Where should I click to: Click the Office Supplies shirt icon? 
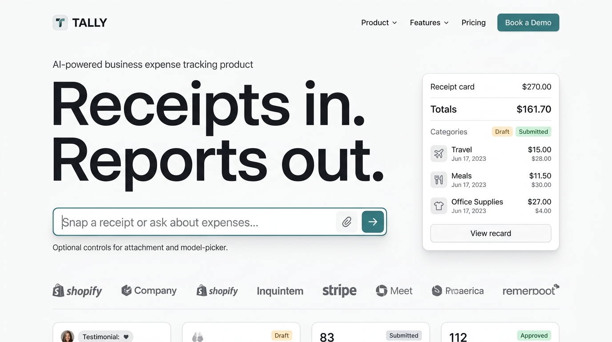439,206
